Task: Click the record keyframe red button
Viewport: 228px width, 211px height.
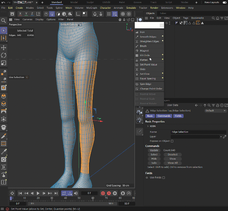Action: tap(103, 193)
